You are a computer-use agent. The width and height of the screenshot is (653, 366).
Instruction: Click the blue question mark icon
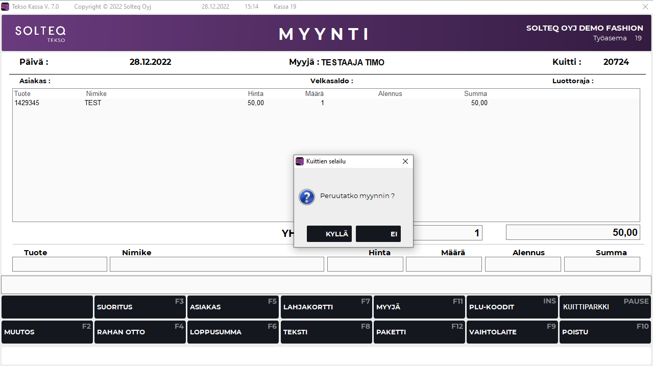(x=306, y=197)
